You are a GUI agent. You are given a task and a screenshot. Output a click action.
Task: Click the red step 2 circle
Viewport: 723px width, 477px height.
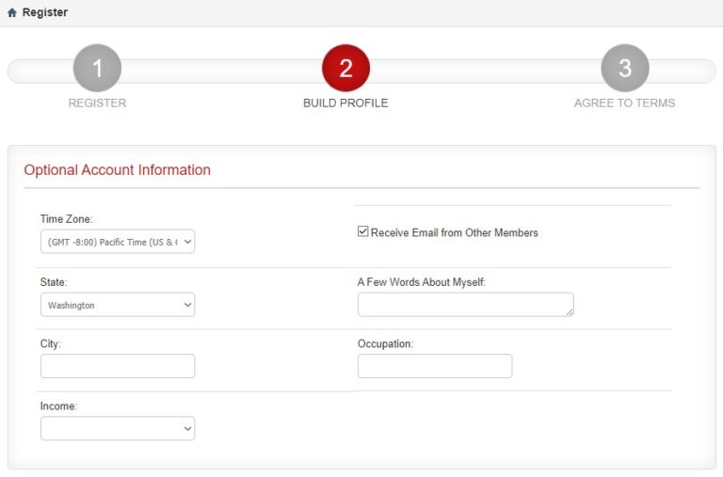[x=345, y=69]
